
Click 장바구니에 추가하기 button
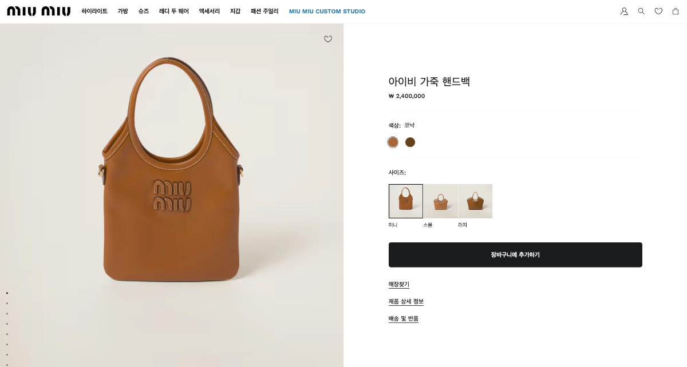click(x=515, y=255)
